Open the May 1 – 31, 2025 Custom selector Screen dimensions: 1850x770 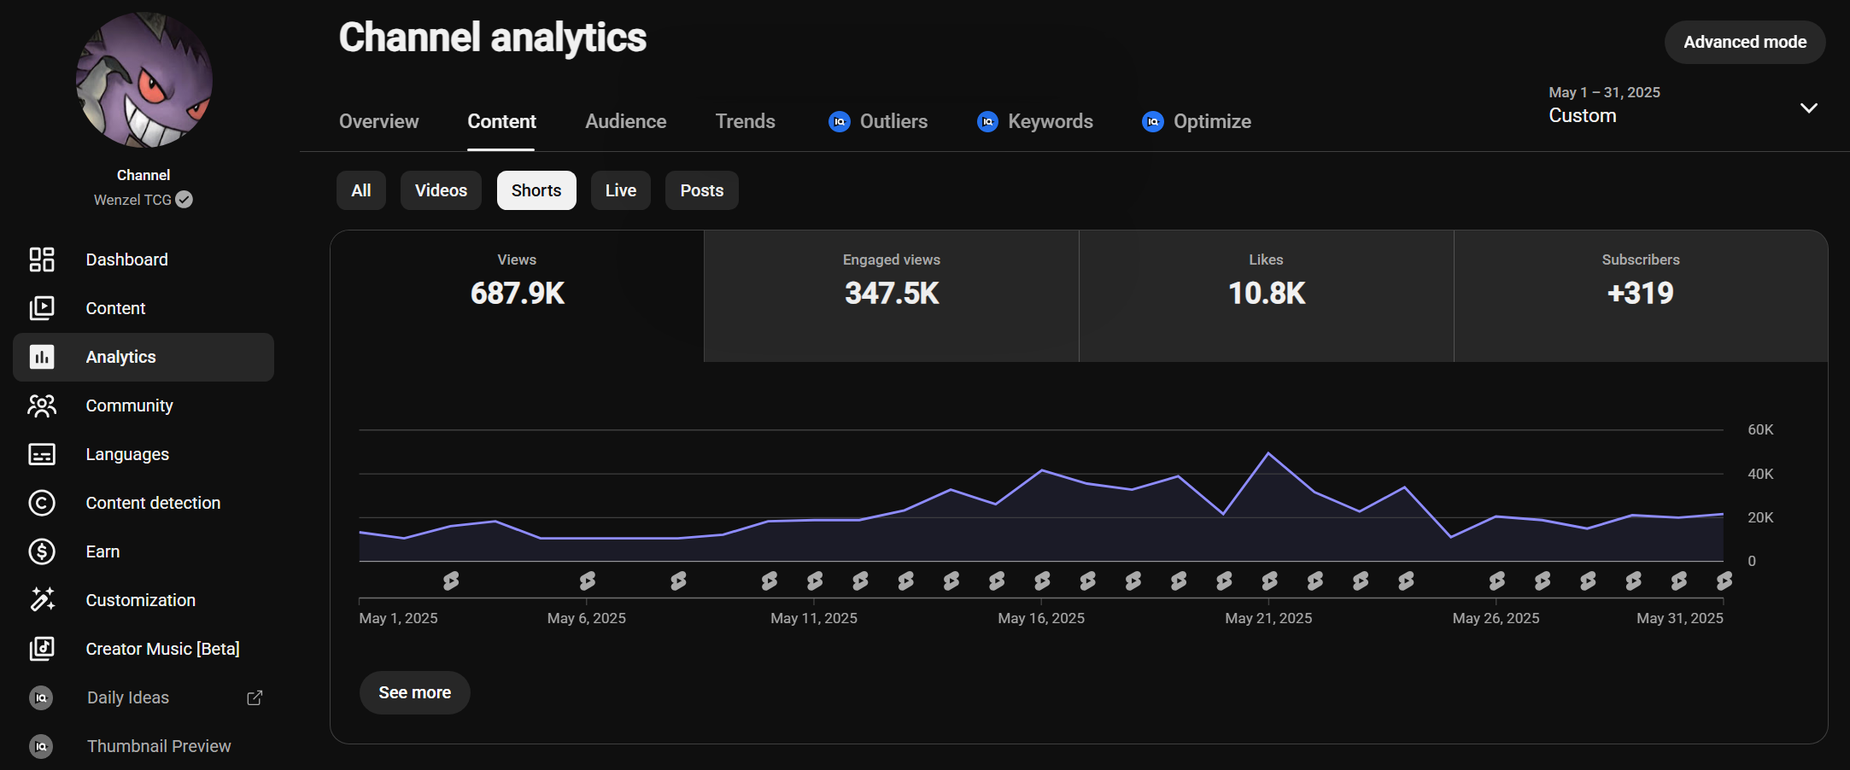click(1683, 105)
